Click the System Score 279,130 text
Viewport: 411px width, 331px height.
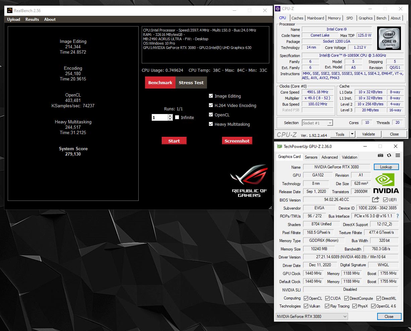tap(73, 151)
